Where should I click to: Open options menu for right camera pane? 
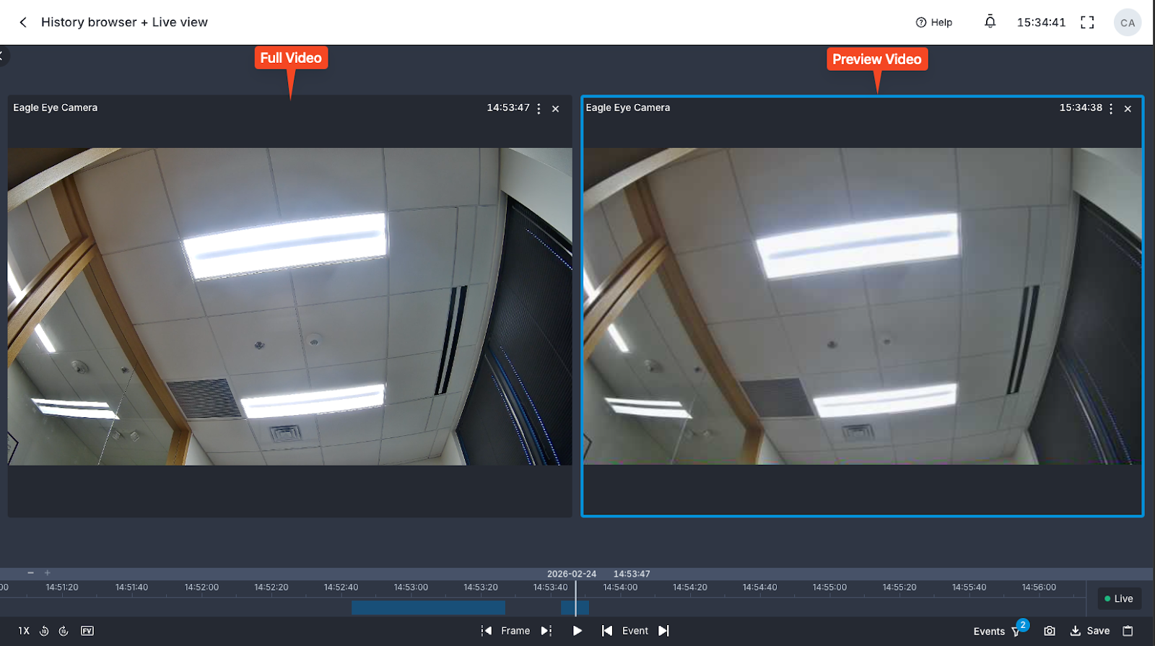click(1111, 108)
